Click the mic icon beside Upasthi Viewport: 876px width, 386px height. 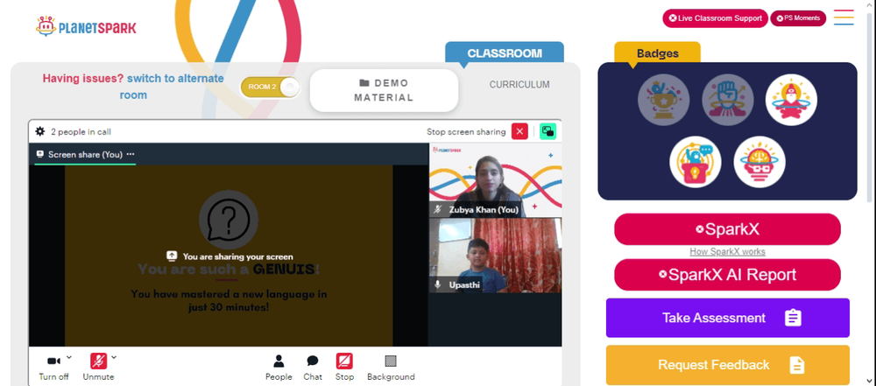[438, 284]
